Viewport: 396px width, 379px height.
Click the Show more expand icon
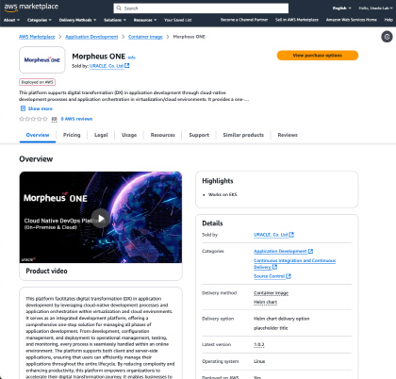click(23, 108)
